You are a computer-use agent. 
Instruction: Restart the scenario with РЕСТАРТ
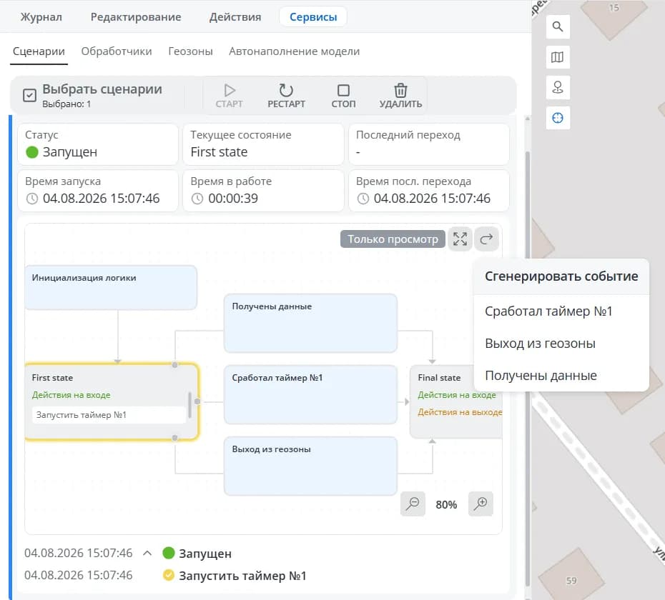click(x=286, y=96)
